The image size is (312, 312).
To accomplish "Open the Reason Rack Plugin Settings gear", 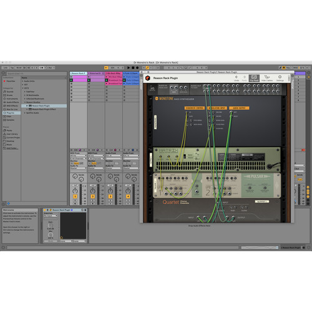I will point(280,78).
